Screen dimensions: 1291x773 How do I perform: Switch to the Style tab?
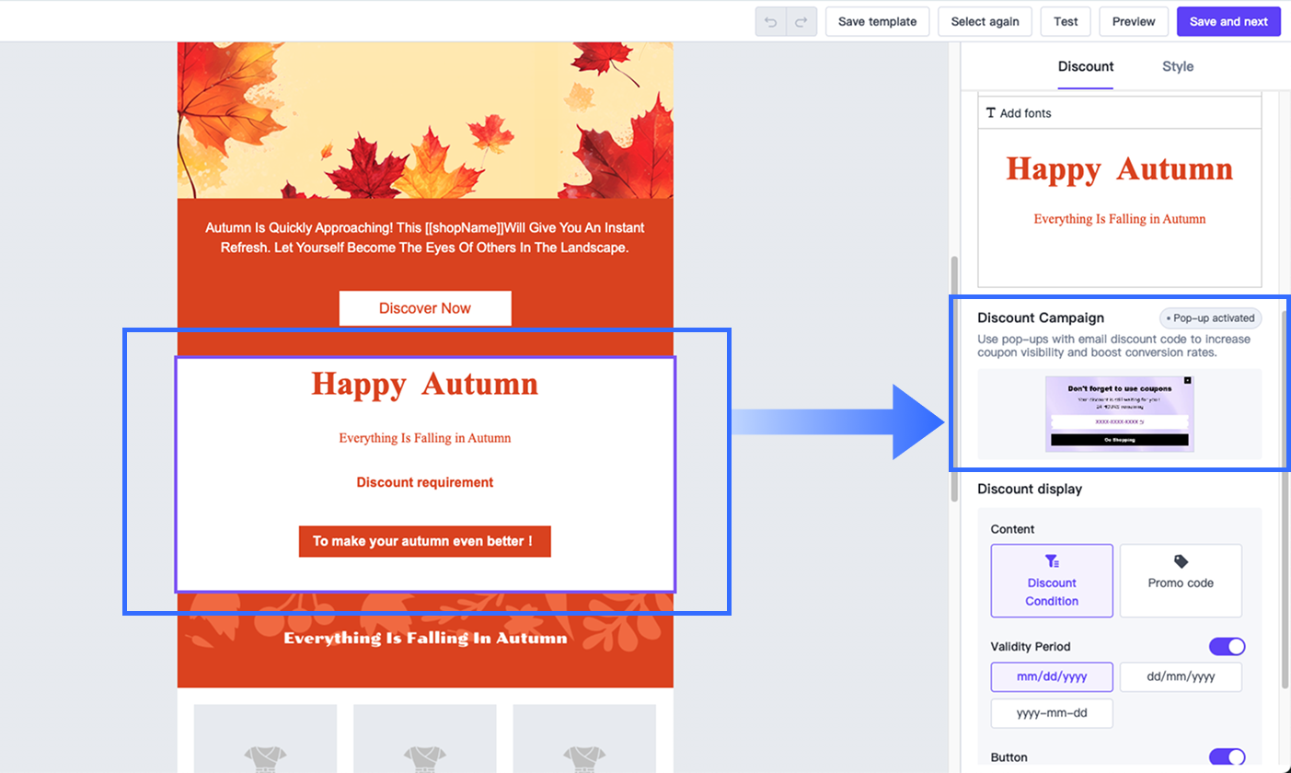pyautogui.click(x=1178, y=66)
